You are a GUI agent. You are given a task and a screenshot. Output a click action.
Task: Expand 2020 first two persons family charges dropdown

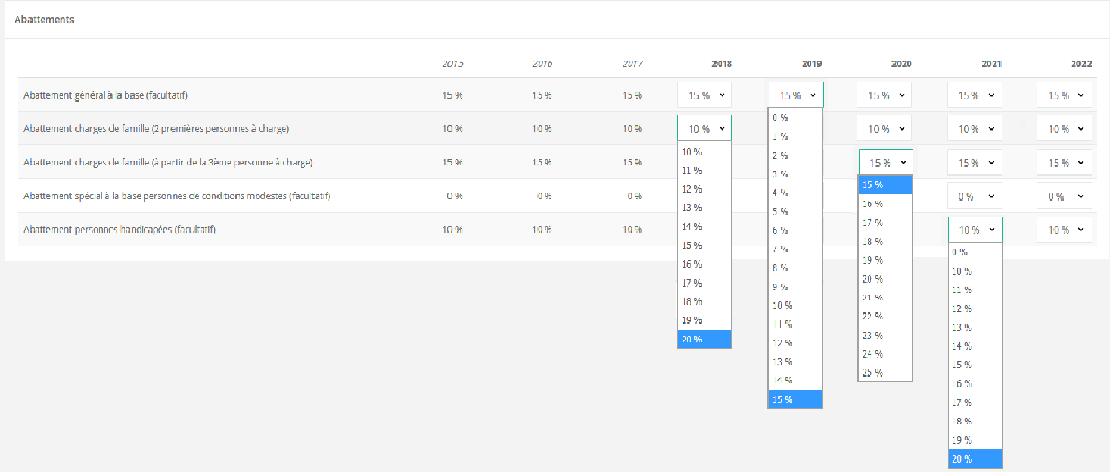(x=884, y=129)
